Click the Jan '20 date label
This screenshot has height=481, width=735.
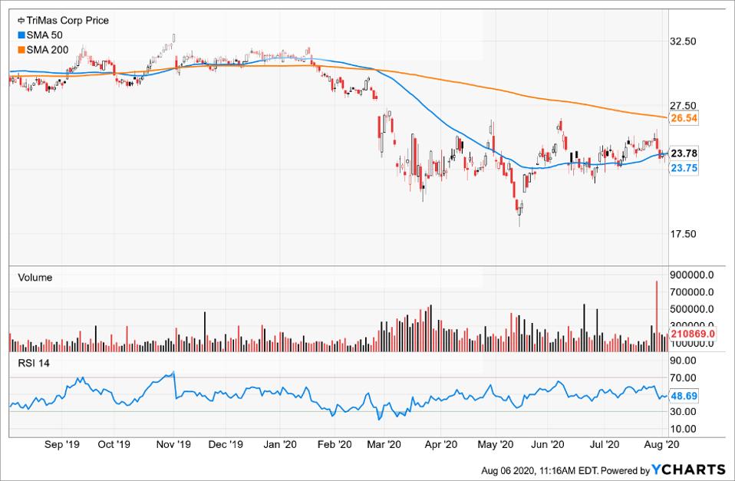[280, 444]
